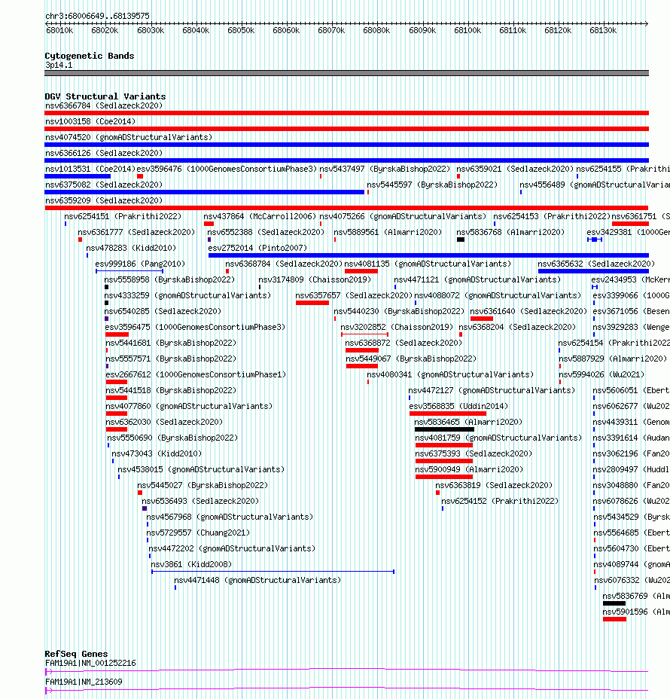Click the nsv437864 (McCarroll2006) label
Image resolution: width=670 pixels, height=699 pixels.
coord(259,216)
